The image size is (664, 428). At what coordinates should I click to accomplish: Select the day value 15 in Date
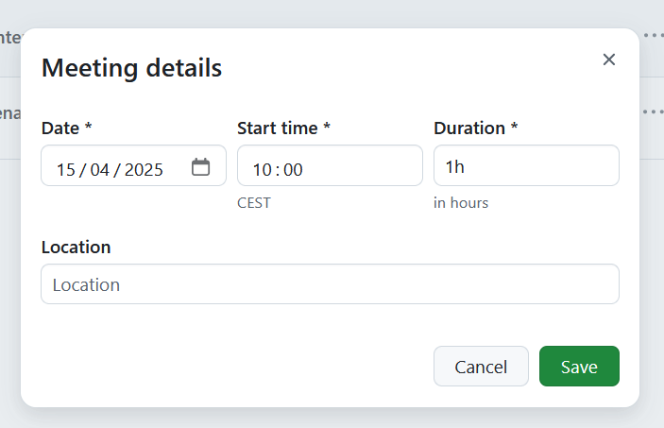point(65,170)
